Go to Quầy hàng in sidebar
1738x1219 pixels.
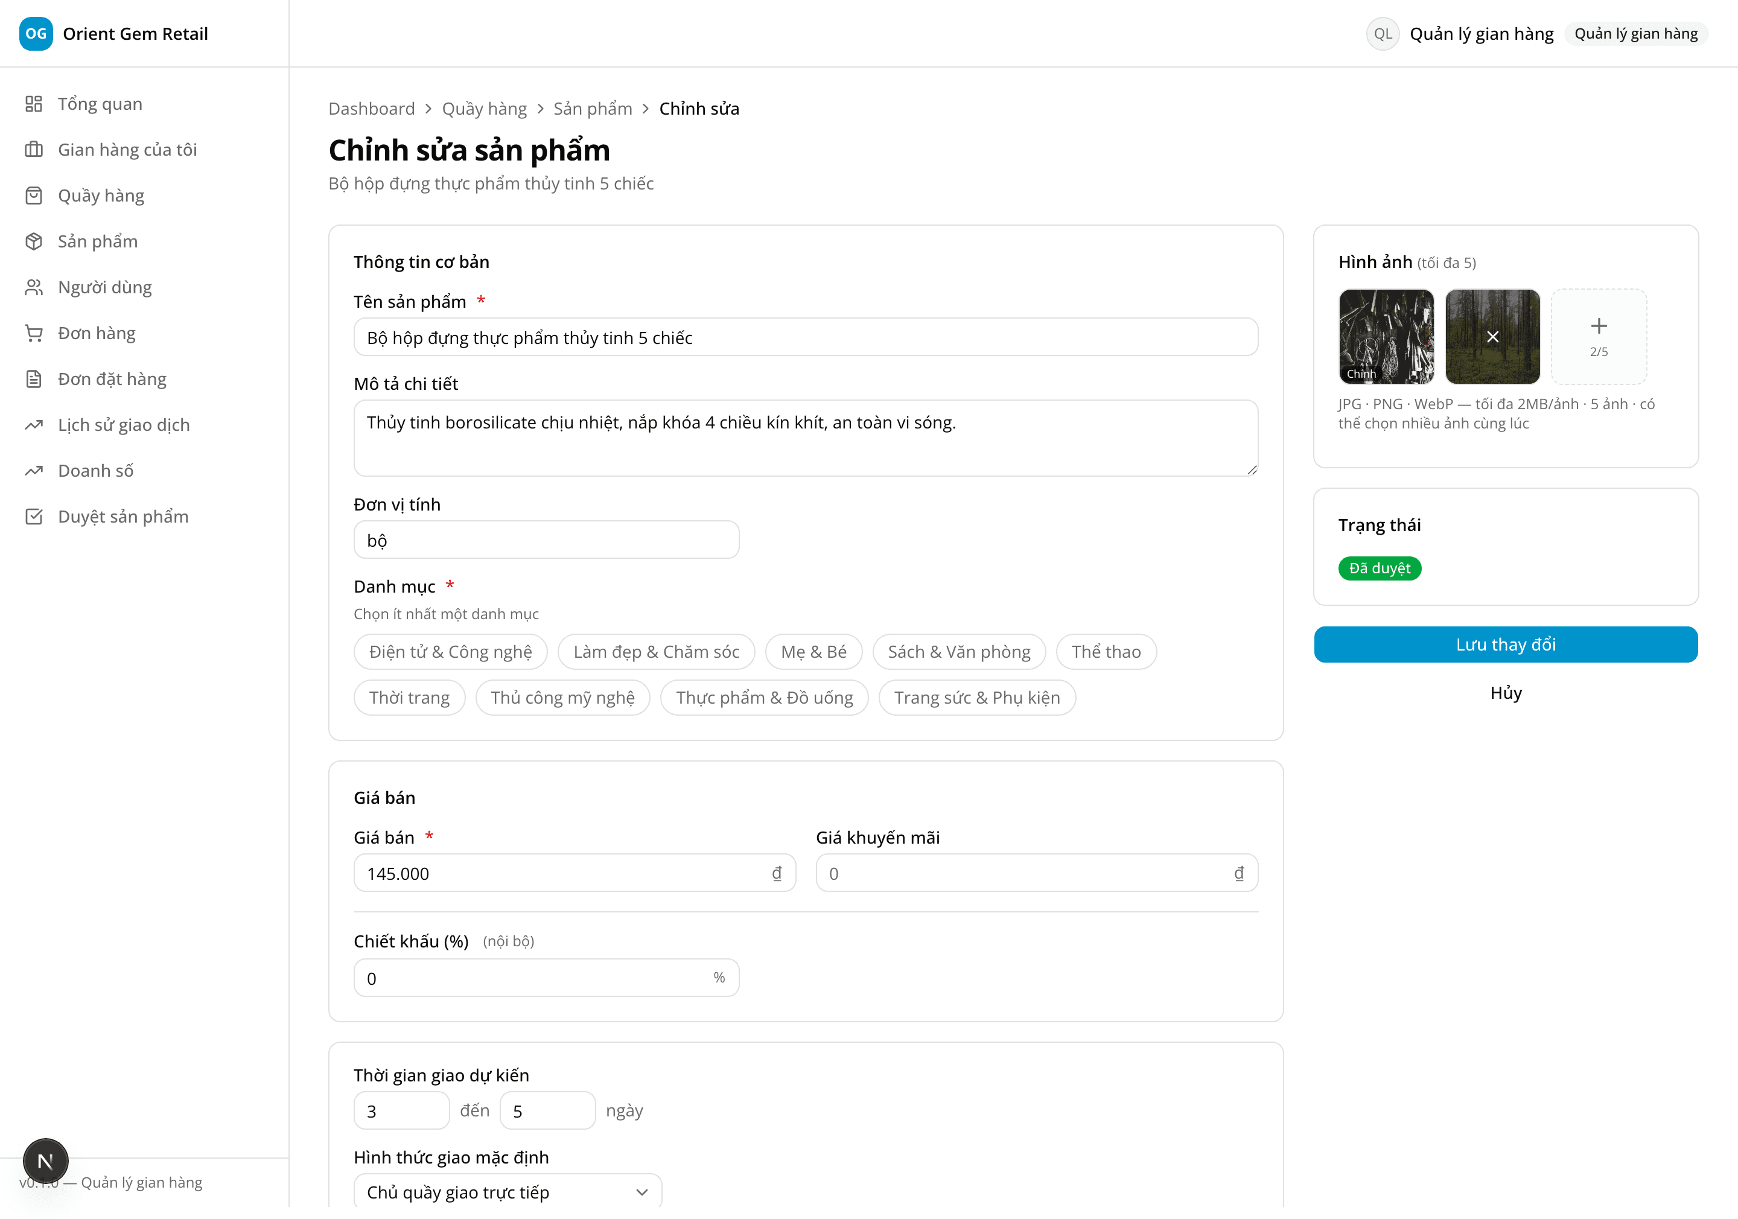click(x=144, y=196)
